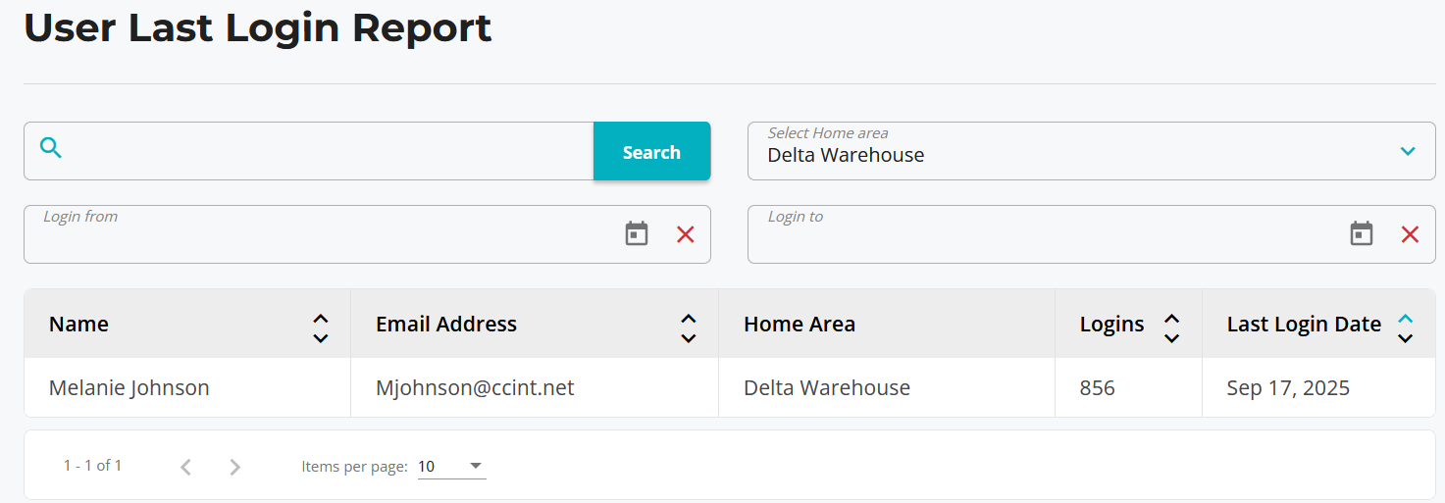Clear the Login to date

(x=1410, y=234)
